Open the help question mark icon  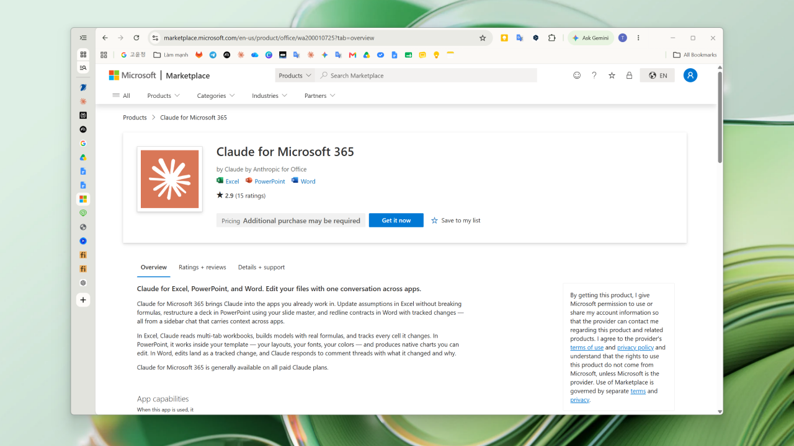click(x=594, y=76)
